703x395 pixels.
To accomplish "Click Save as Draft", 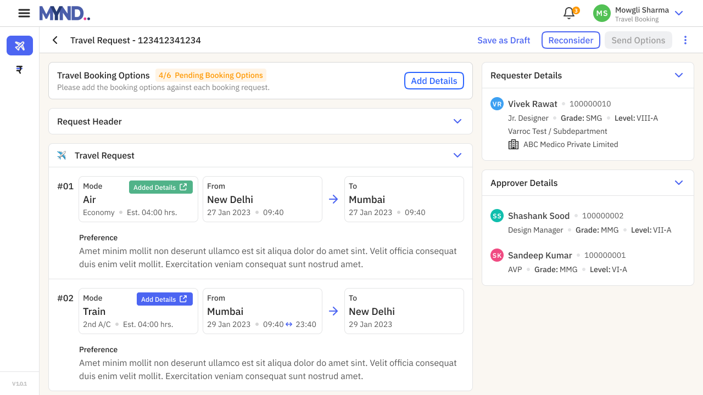I will (x=504, y=40).
